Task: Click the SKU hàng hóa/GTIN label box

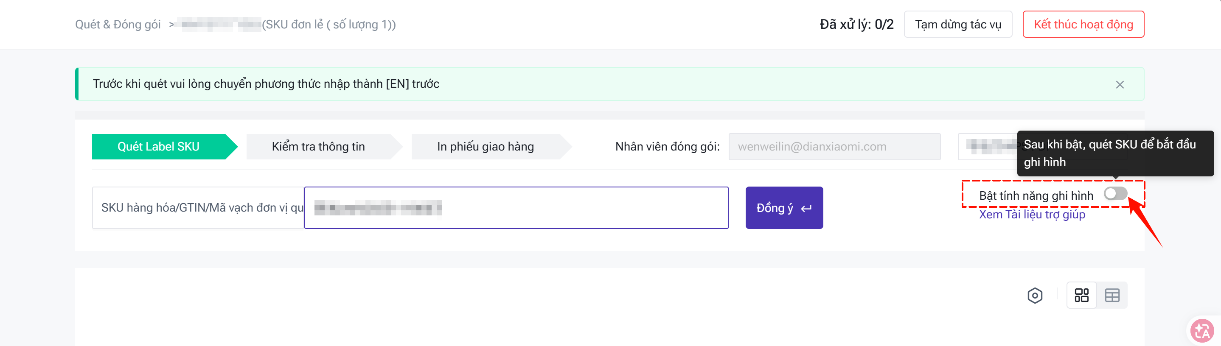Action: [x=199, y=208]
